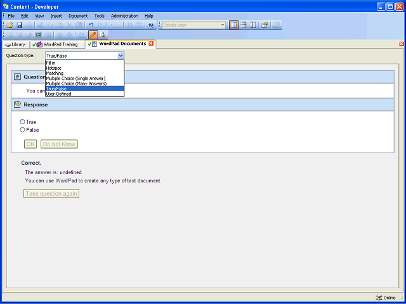
Task: Select the False radio button
Action: [x=23, y=130]
